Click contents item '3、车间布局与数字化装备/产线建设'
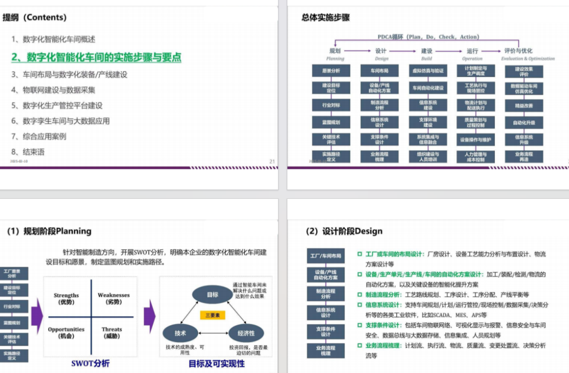The height and width of the screenshot is (373, 569). (70, 75)
